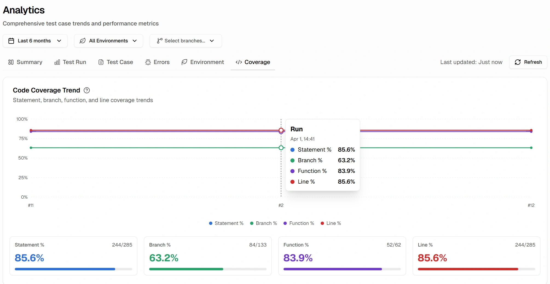This screenshot has width=550, height=284.
Task: Click the document icon beside Test Case
Action: [101, 62]
